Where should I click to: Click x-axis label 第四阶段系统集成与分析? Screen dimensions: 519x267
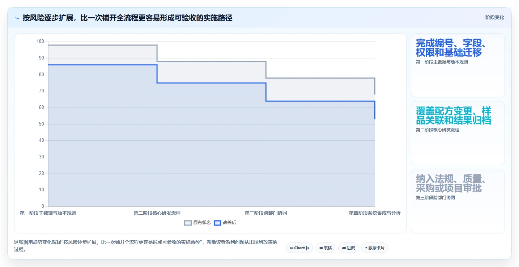click(375, 213)
